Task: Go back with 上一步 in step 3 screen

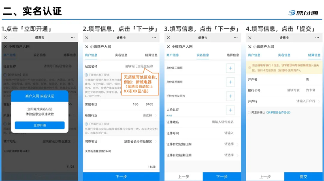Action: (x=183, y=177)
